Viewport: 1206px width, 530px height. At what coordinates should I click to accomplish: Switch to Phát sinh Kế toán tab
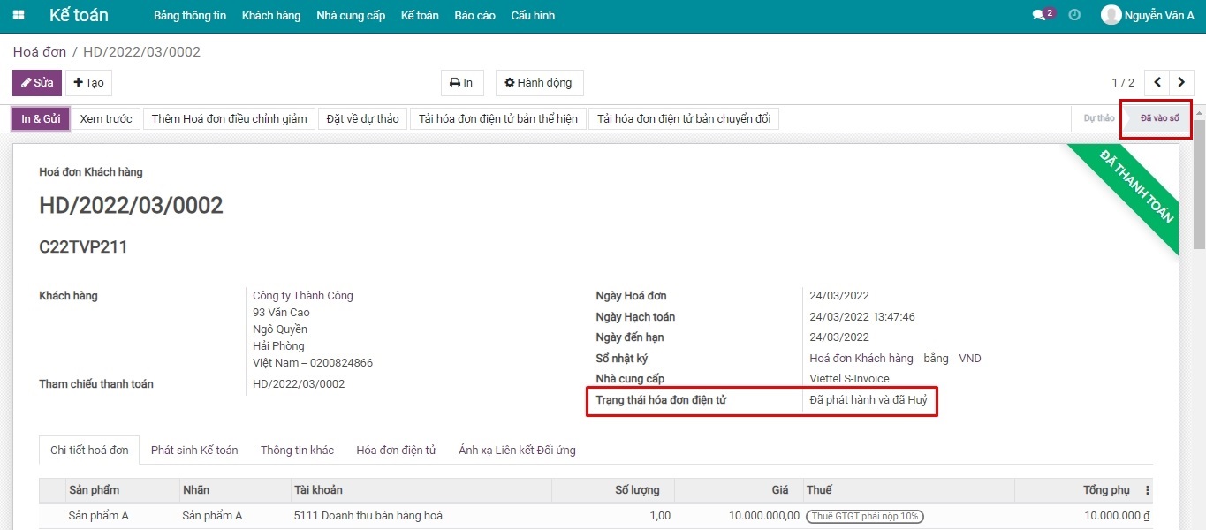(194, 450)
